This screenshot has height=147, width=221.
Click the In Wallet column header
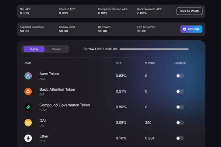coord(150,63)
